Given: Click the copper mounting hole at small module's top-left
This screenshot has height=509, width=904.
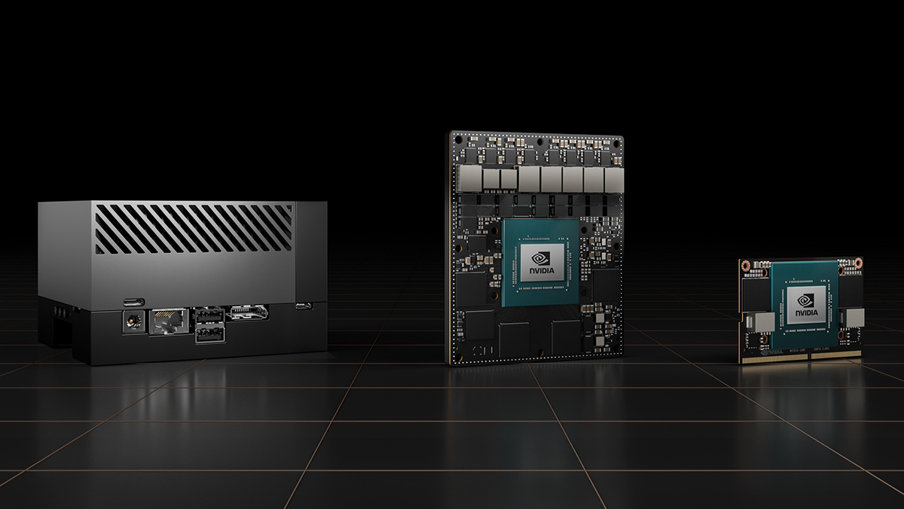Looking at the screenshot, I should [x=746, y=265].
